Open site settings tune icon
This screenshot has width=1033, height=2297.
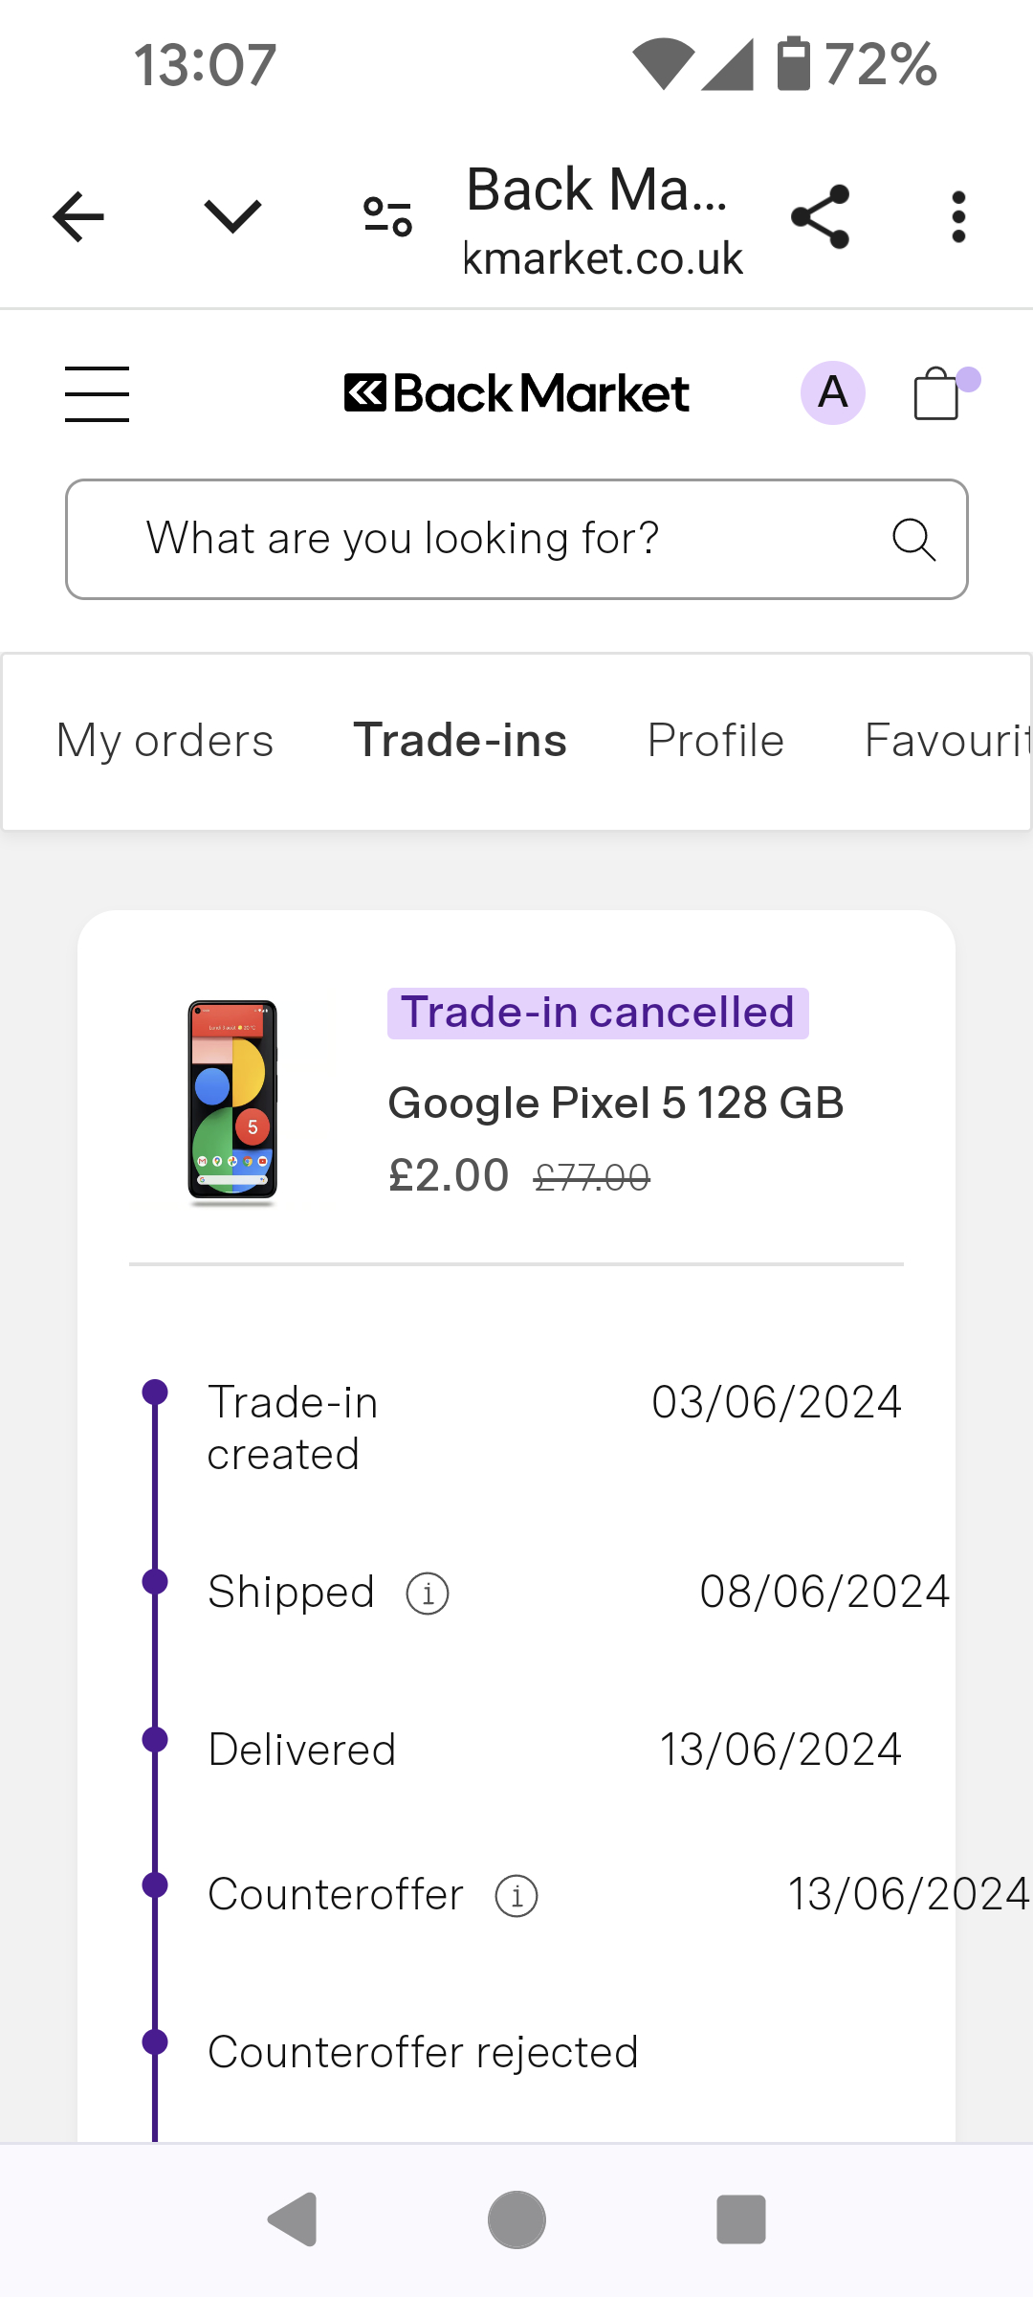pos(387,216)
